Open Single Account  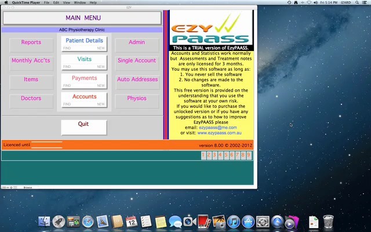coord(137,63)
